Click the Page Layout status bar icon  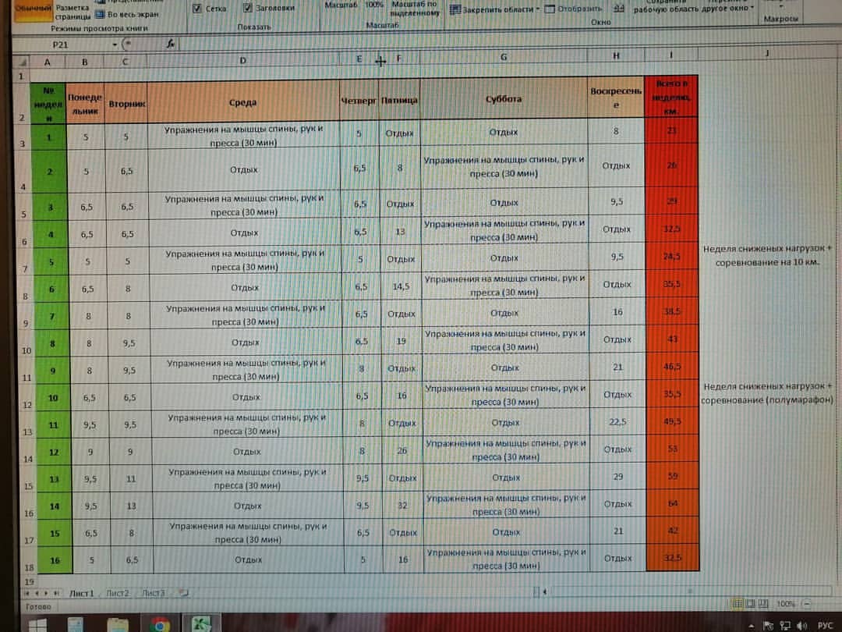pyautogui.click(x=751, y=603)
